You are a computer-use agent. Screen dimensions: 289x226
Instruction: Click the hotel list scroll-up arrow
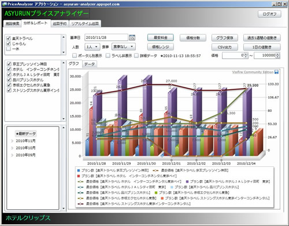tap(64, 63)
